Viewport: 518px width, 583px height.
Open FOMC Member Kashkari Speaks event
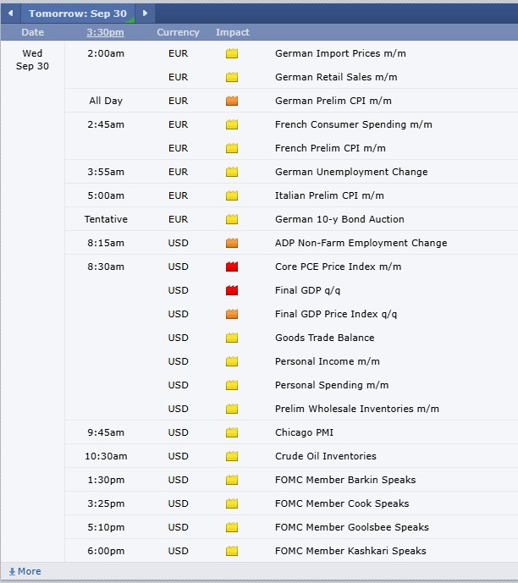point(350,551)
